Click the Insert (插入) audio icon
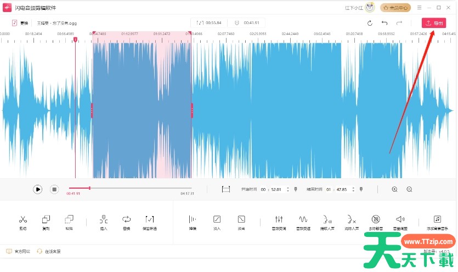The height and width of the screenshot is (272, 458). tap(104, 219)
